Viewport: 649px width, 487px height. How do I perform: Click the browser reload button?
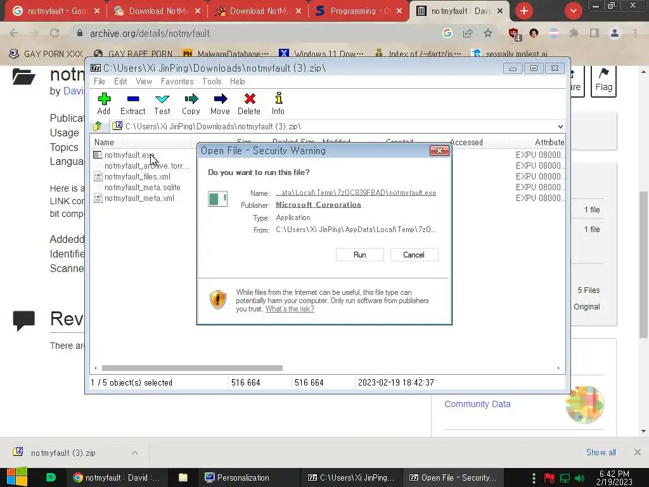click(55, 33)
